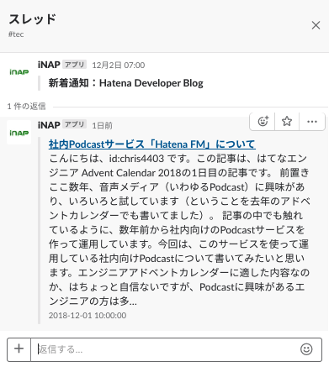329x367 pixels.
Task: Click the iNAP avatar on the reply message
Action: pyautogui.click(x=19, y=133)
